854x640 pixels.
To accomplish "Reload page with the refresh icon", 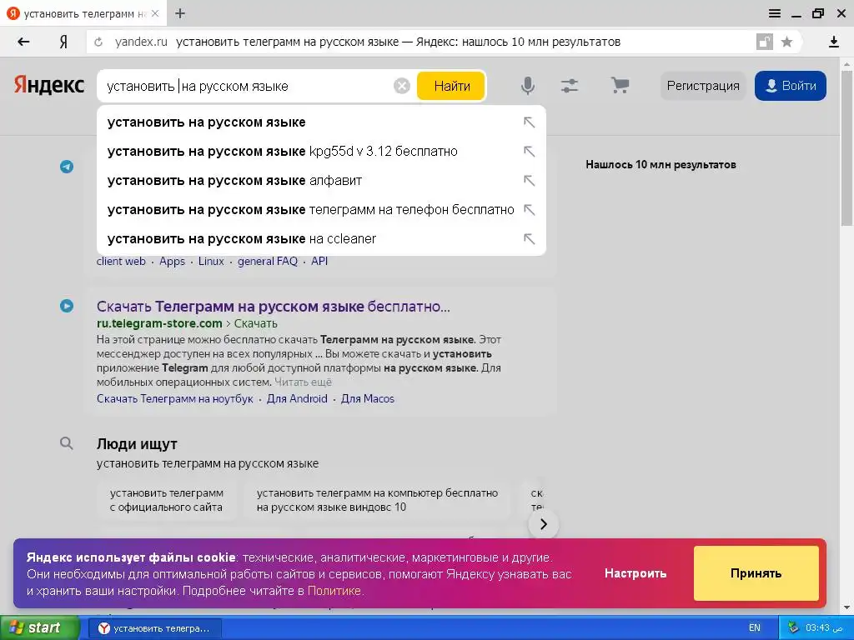I will click(x=98, y=42).
